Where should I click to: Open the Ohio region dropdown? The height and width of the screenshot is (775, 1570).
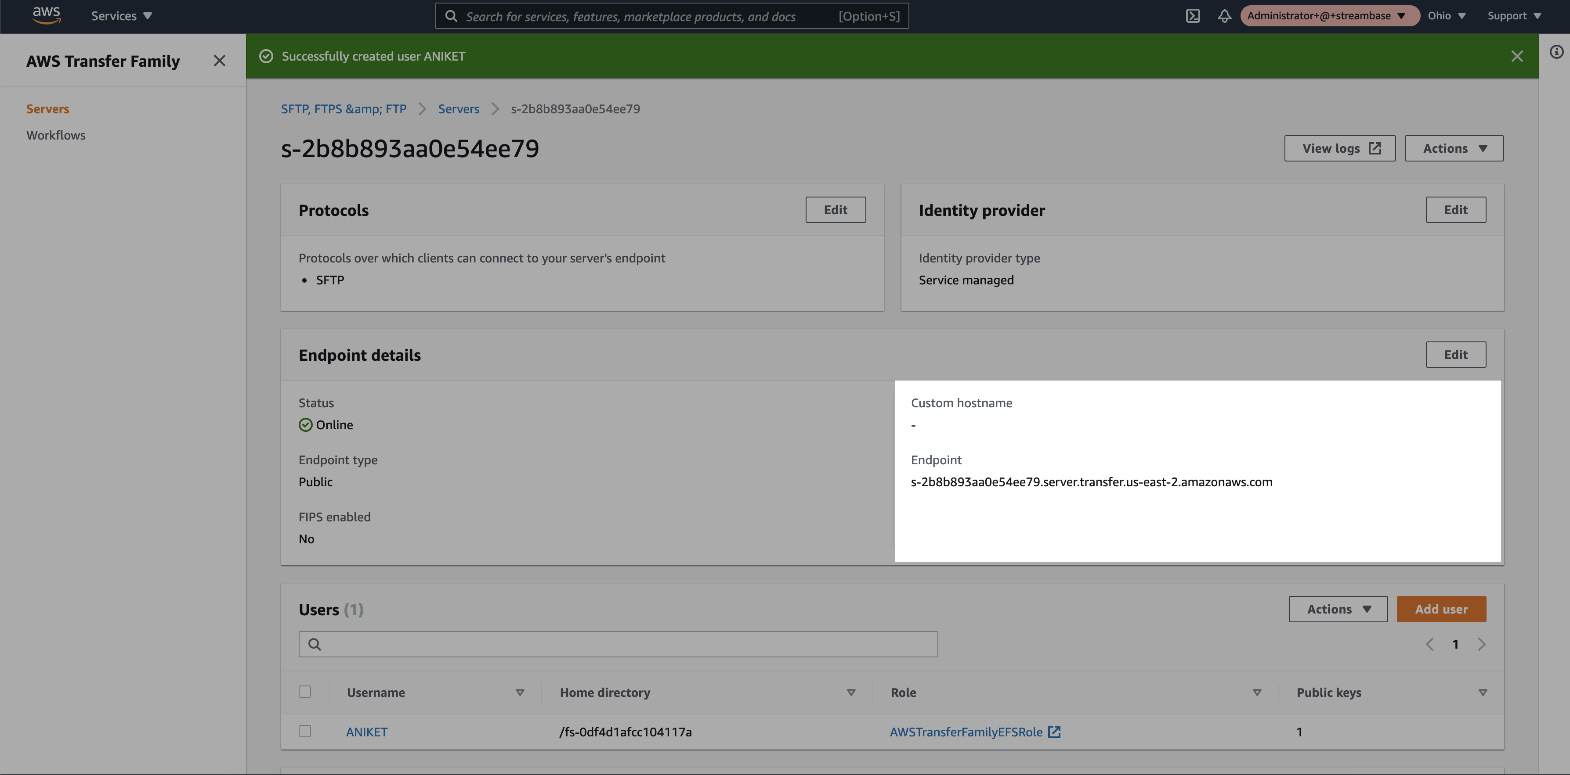pos(1446,16)
